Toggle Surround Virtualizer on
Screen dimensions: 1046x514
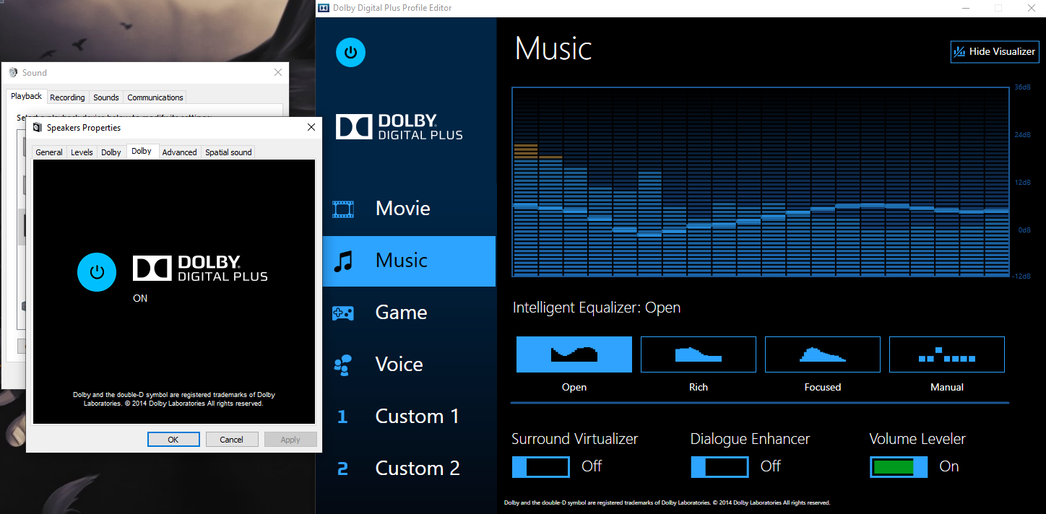[540, 466]
